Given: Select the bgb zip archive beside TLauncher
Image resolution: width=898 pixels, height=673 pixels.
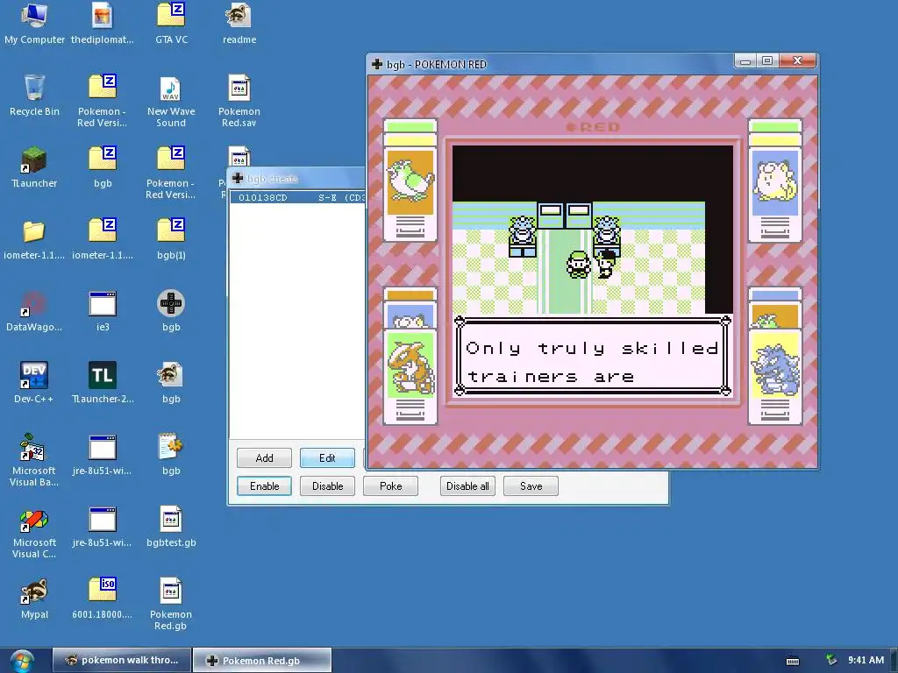Looking at the screenshot, I should click(103, 167).
